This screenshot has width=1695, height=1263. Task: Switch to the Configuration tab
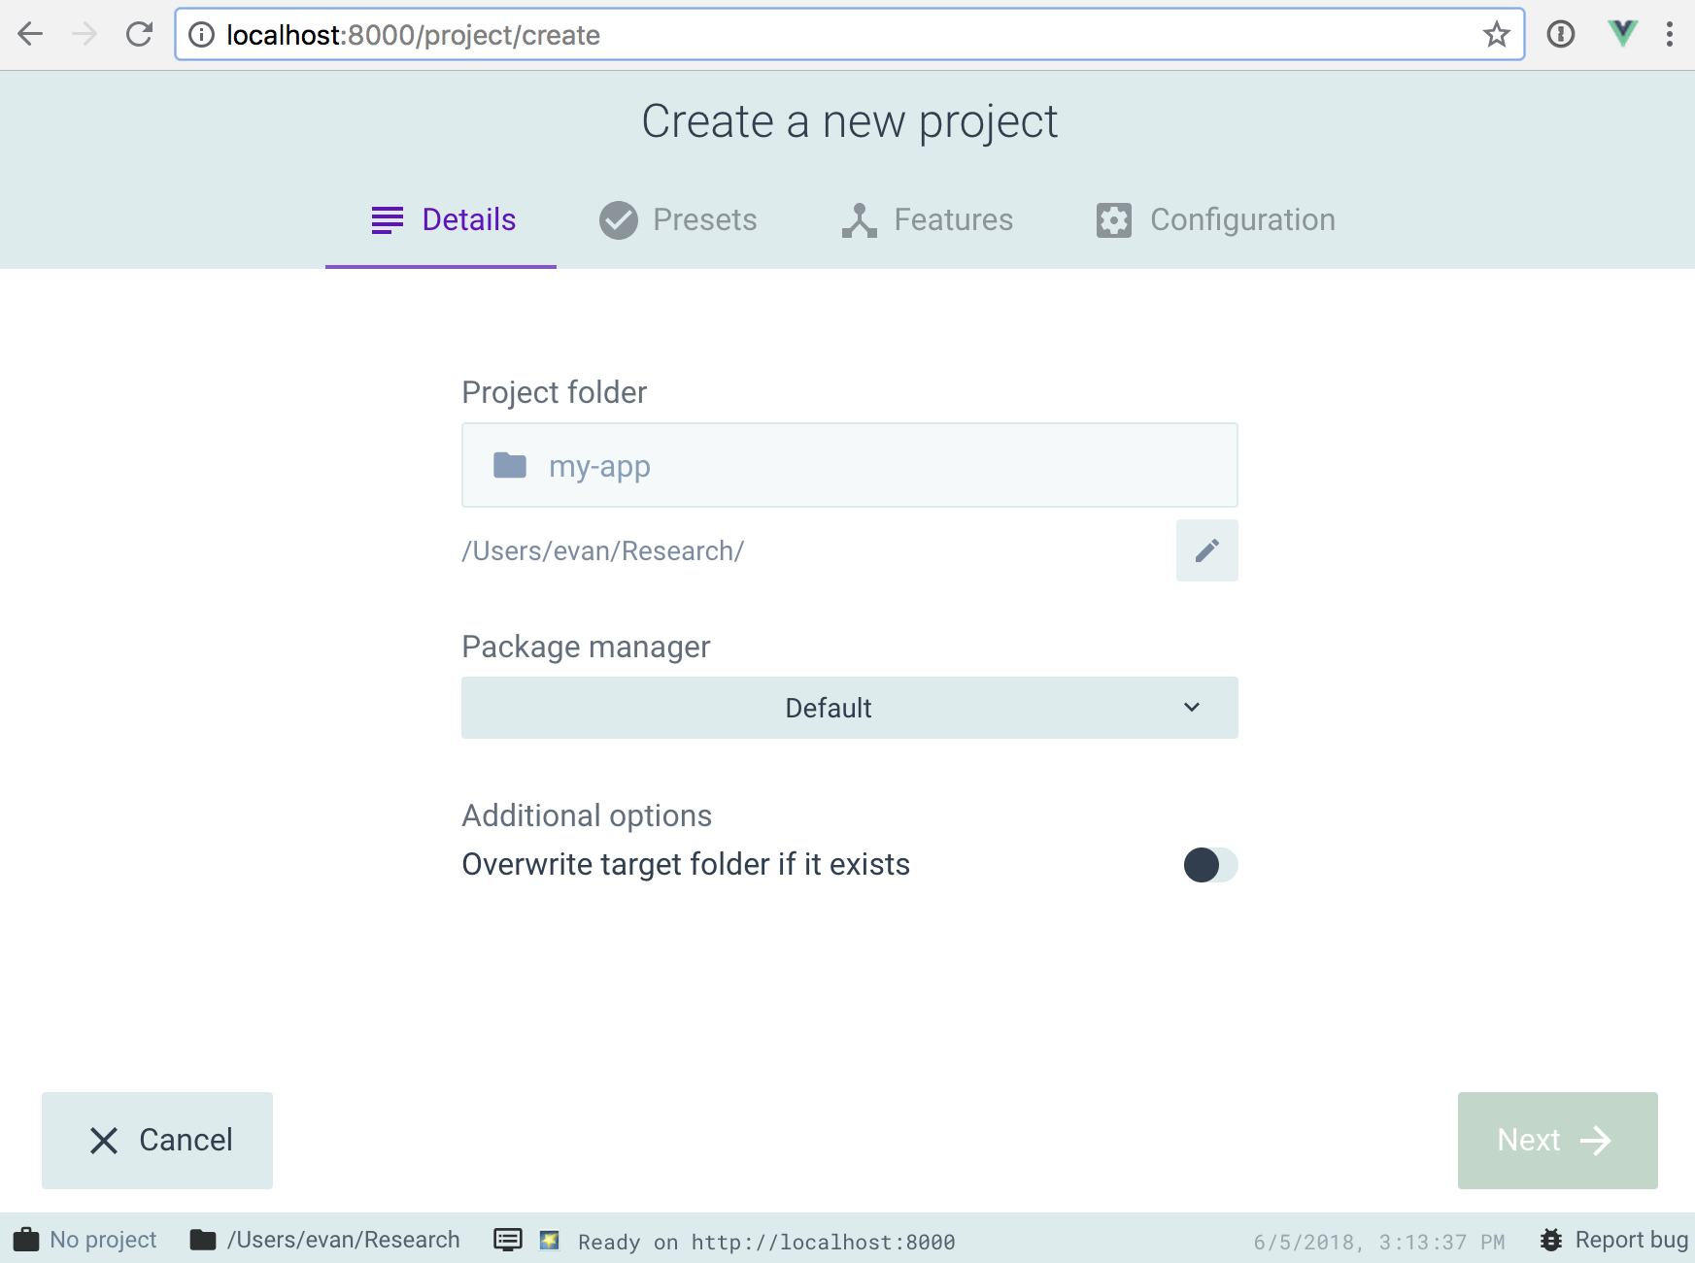(1215, 220)
